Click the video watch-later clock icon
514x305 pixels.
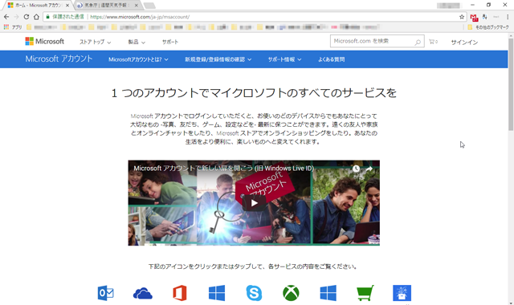point(356,169)
